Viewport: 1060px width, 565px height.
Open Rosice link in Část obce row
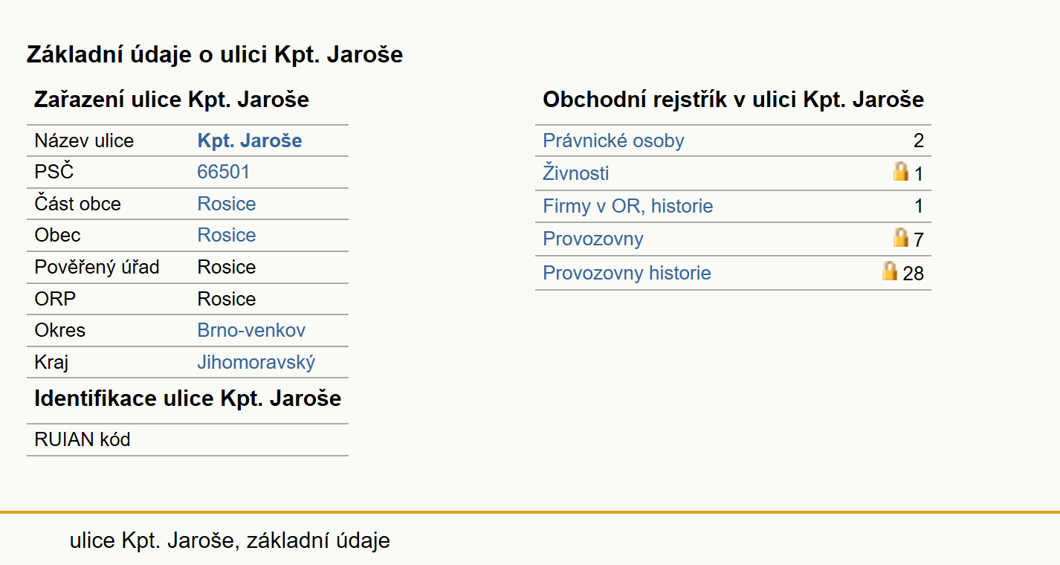click(227, 204)
